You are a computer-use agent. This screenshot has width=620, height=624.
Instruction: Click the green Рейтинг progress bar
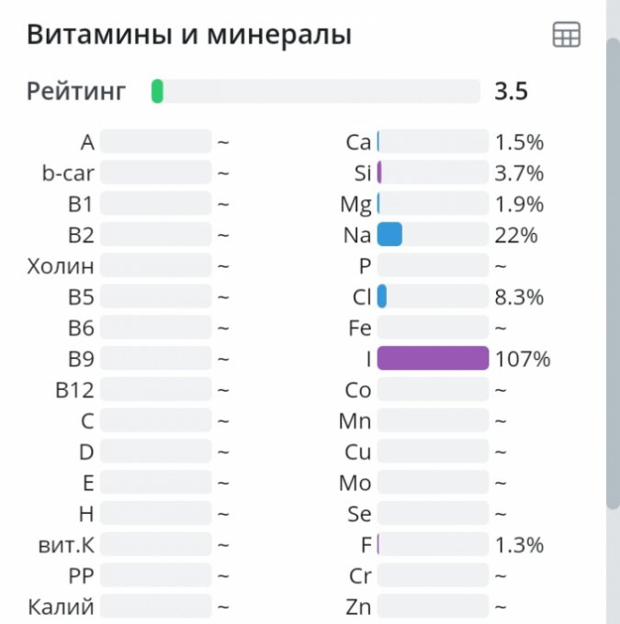[315, 92]
